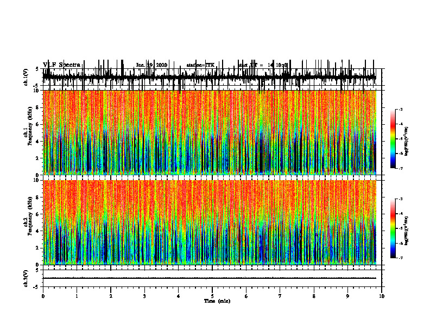Click the time axis tick label "3"
The width and height of the screenshot is (430, 332).
144,296
